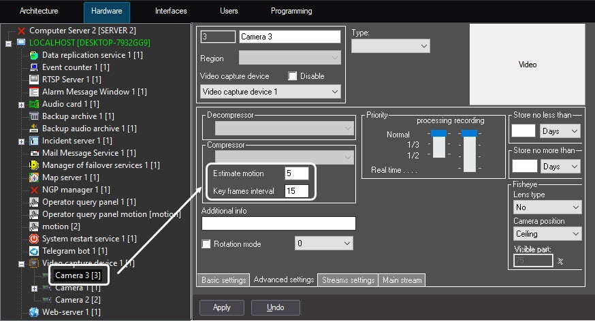This screenshot has height=321, width=595.
Task: Toggle the Rotation mode checkbox
Action: point(206,243)
